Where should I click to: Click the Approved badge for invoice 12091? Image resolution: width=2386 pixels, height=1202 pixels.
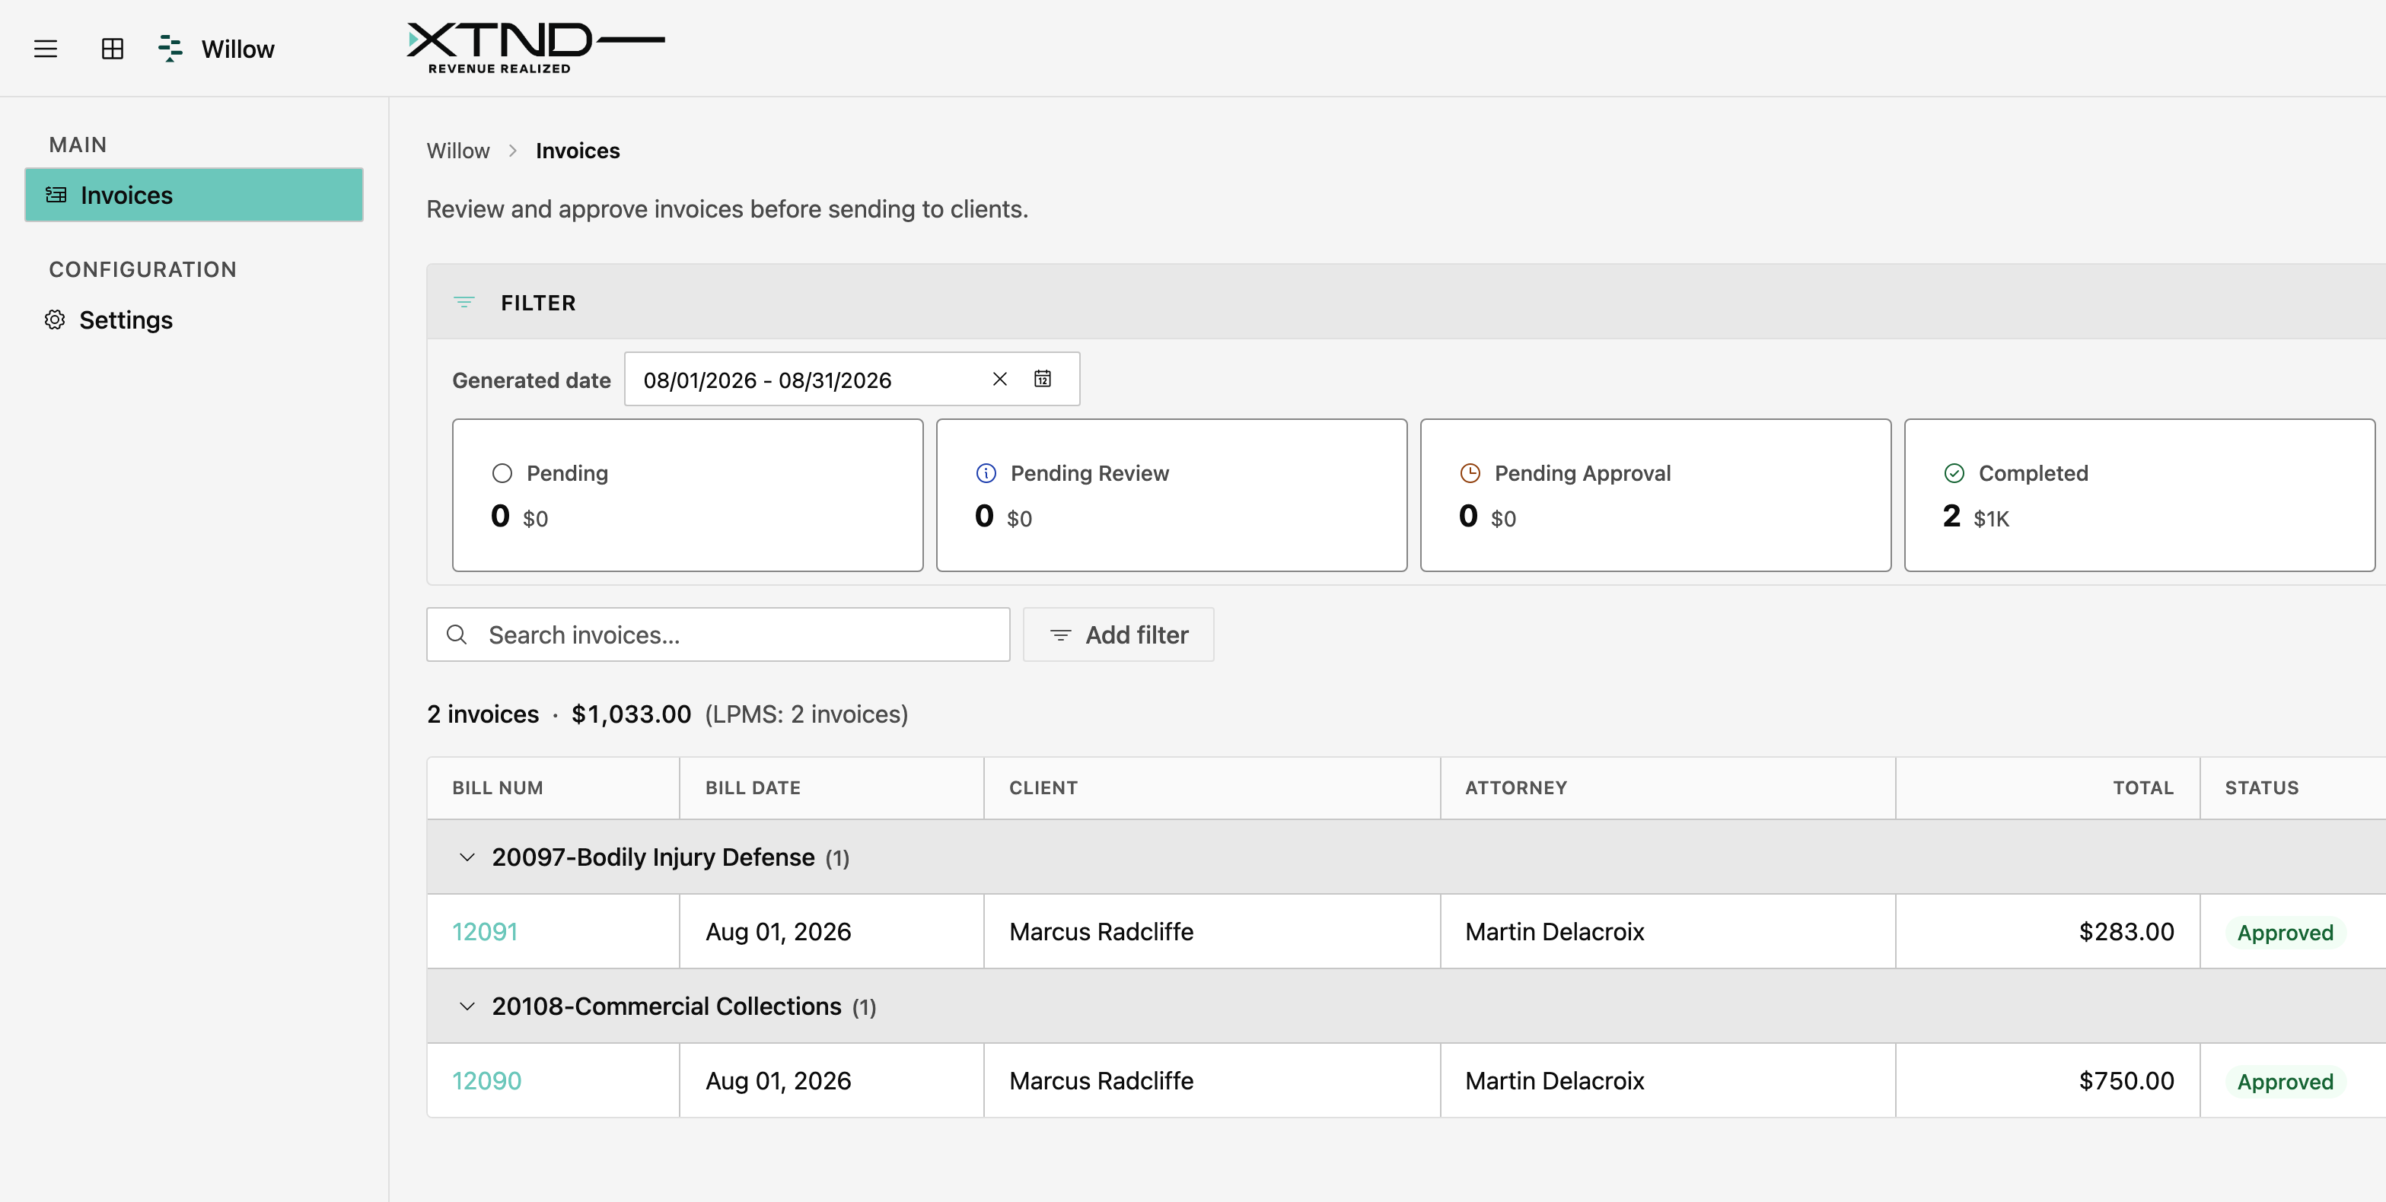coord(2285,933)
